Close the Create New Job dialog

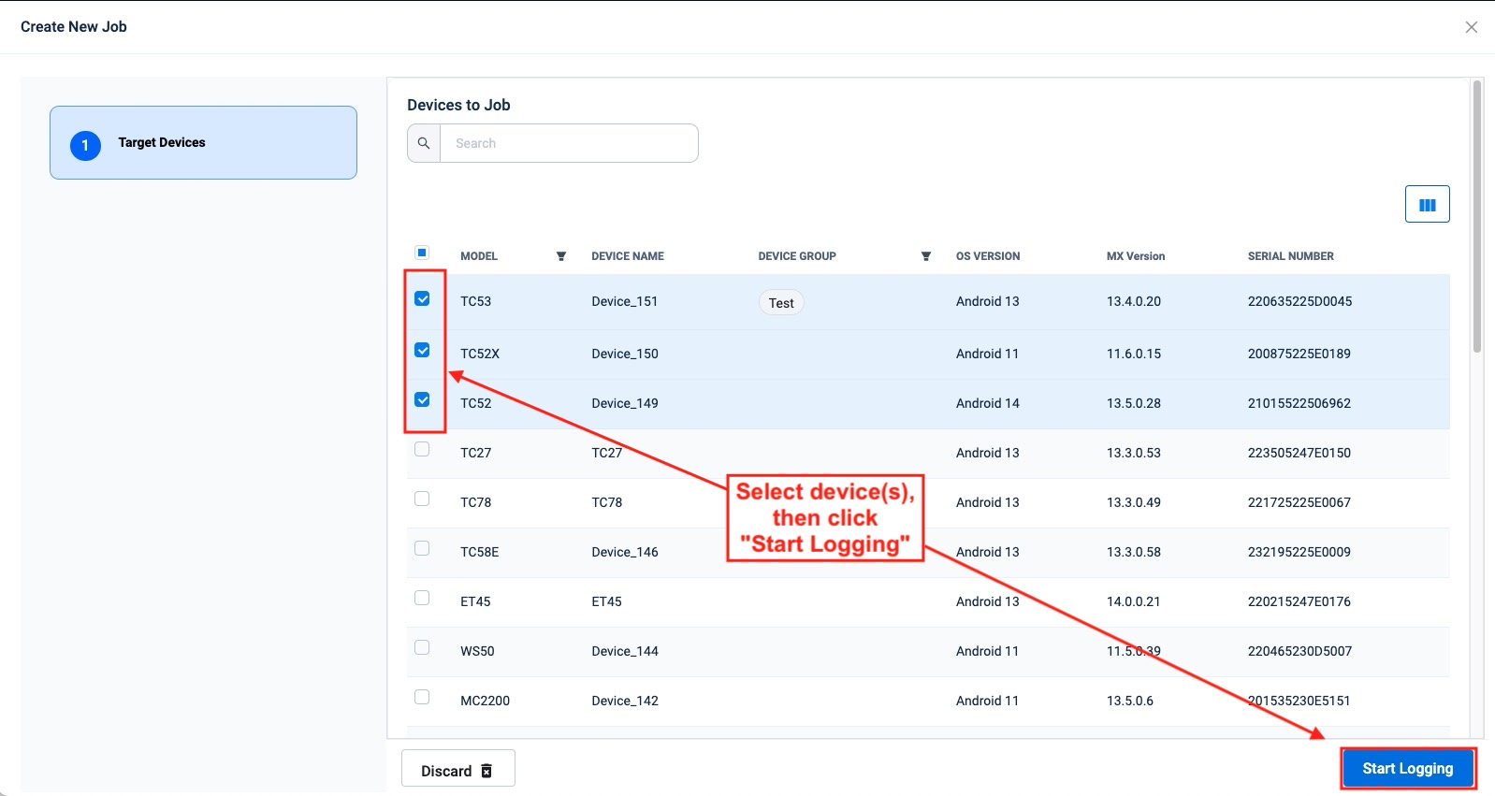(x=1471, y=27)
